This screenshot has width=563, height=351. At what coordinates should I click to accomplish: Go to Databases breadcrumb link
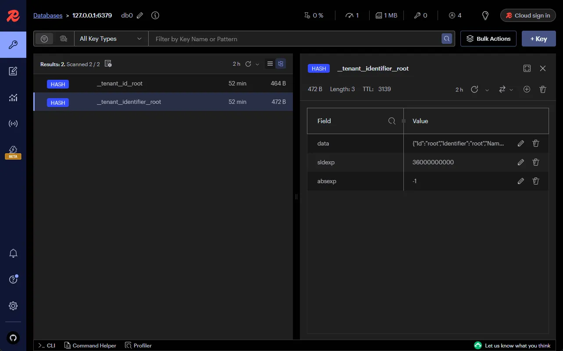[x=48, y=15]
